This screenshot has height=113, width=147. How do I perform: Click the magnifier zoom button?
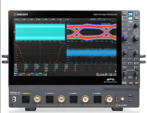136,67
